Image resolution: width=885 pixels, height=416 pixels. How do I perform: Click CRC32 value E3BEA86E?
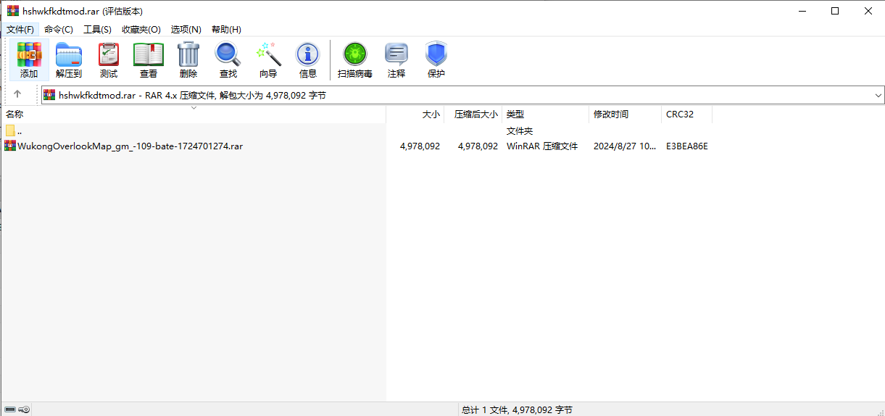(686, 146)
